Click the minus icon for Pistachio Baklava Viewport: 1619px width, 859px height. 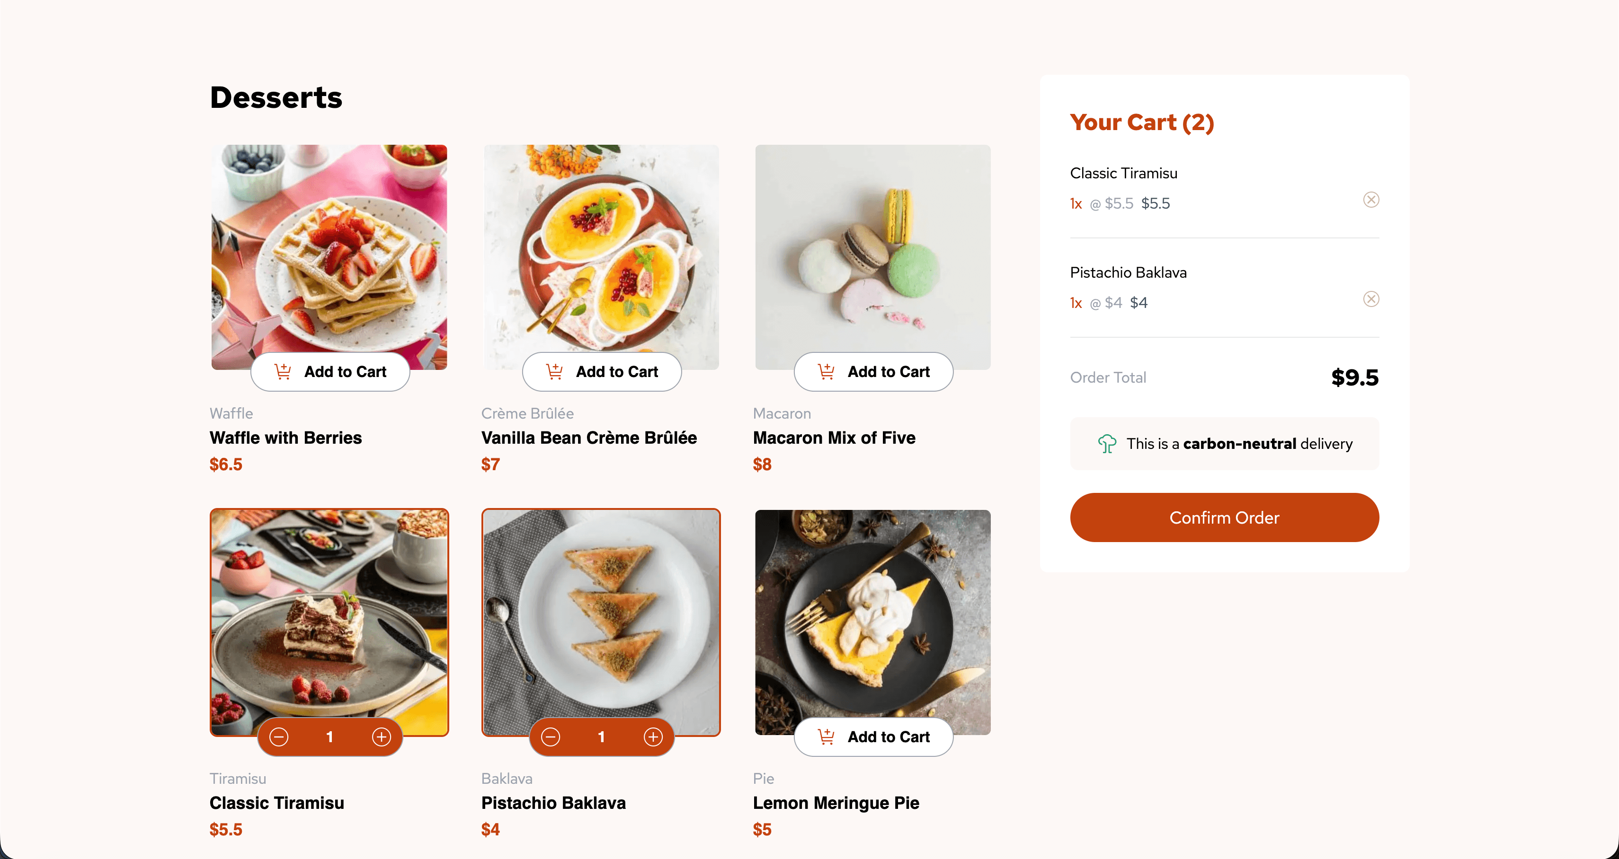coord(550,736)
